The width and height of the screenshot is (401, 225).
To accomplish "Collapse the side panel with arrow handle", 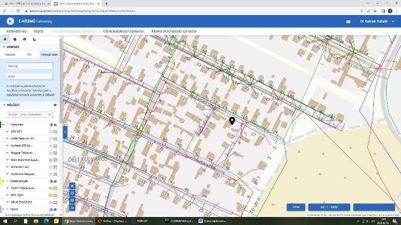I will [65, 131].
